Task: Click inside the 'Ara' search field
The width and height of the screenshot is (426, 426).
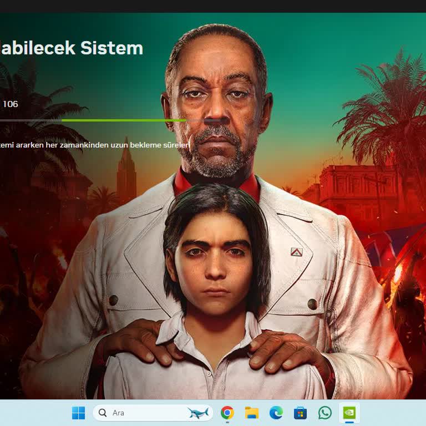Action: pos(144,413)
